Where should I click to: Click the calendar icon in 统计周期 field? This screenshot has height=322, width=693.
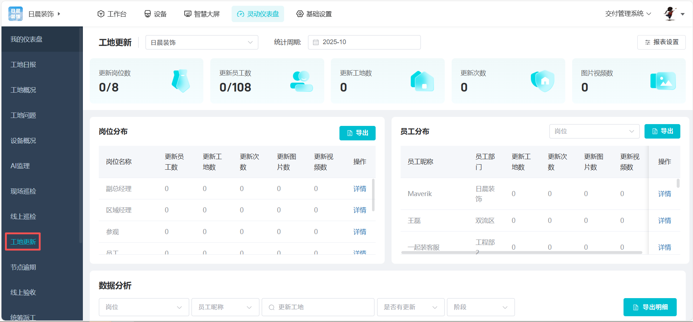[x=316, y=42]
